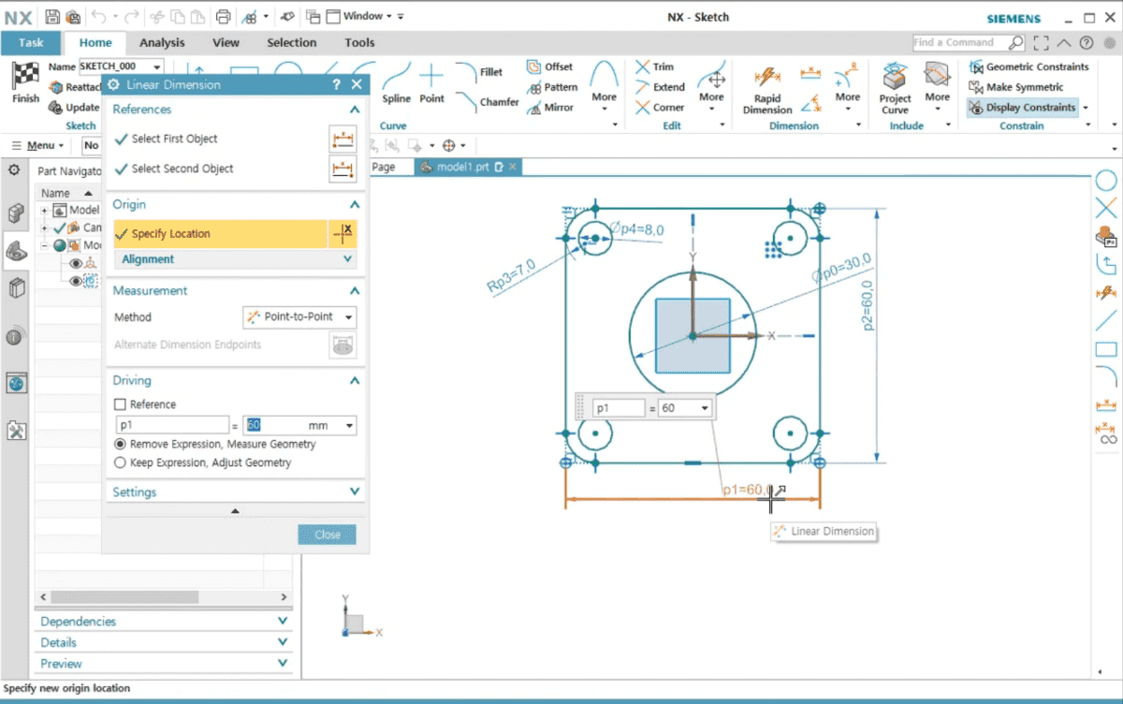Collapse the Measurement section

[x=355, y=291]
